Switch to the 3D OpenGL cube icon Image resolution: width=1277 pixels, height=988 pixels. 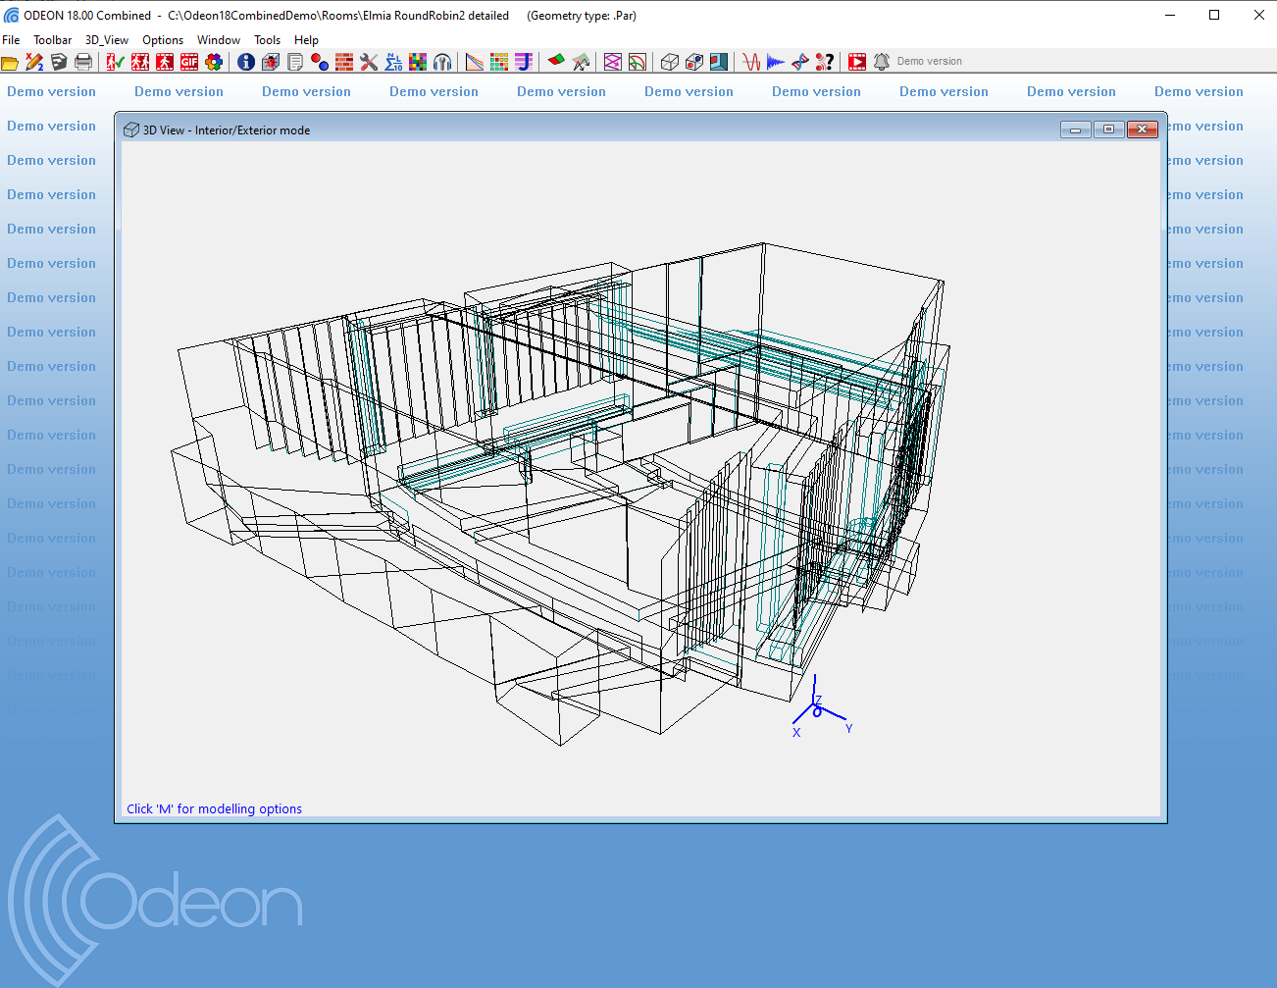pyautogui.click(x=669, y=61)
